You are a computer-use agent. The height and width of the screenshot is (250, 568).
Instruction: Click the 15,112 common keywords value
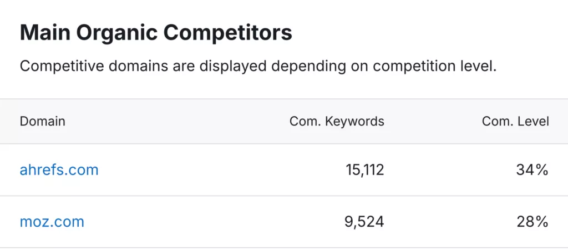tap(363, 170)
